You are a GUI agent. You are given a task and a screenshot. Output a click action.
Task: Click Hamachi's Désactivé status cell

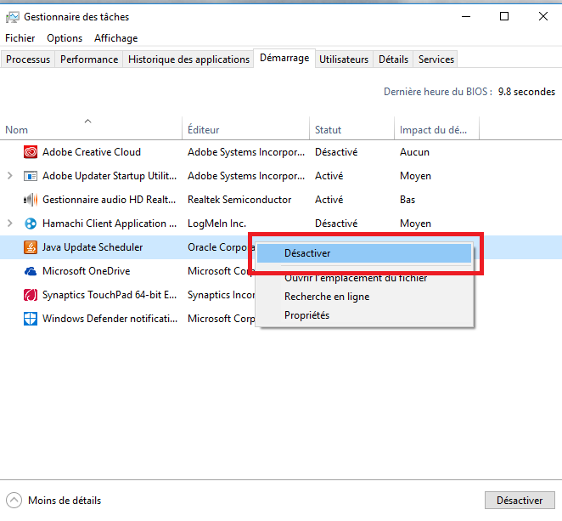pos(336,224)
